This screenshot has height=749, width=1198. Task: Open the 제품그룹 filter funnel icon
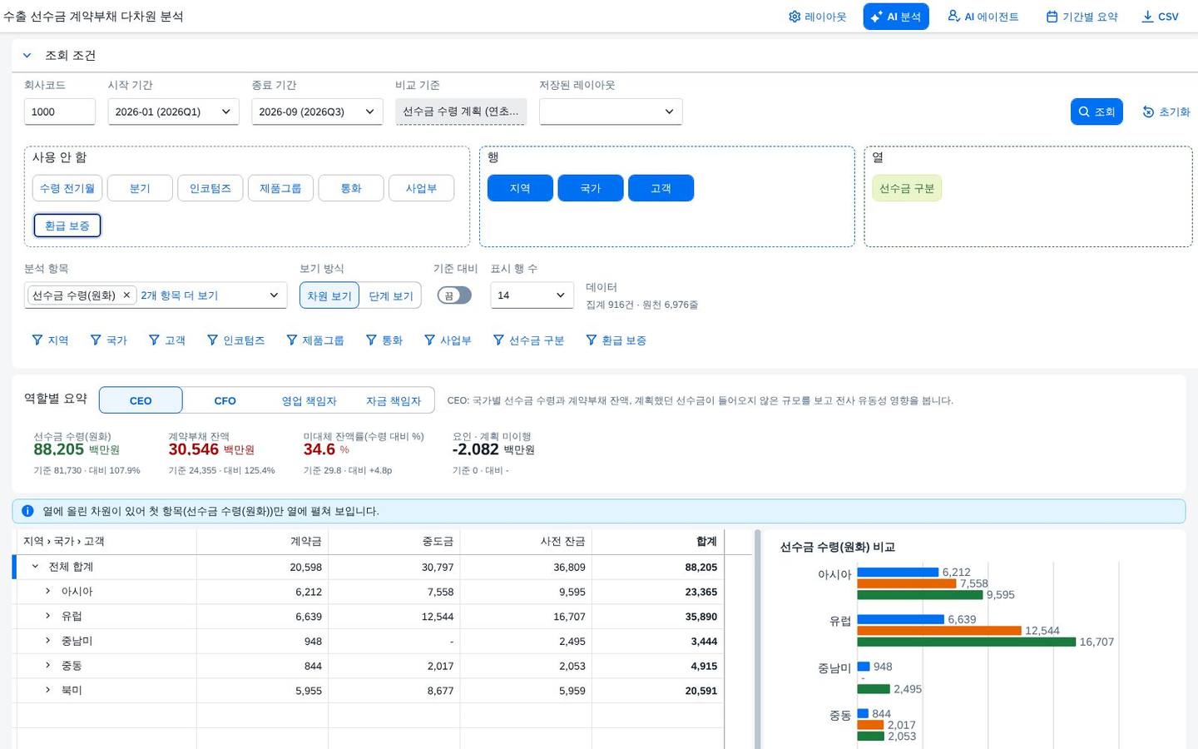[292, 340]
